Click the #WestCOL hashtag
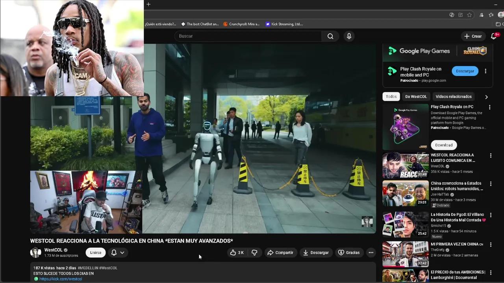504x283 pixels. [108, 268]
